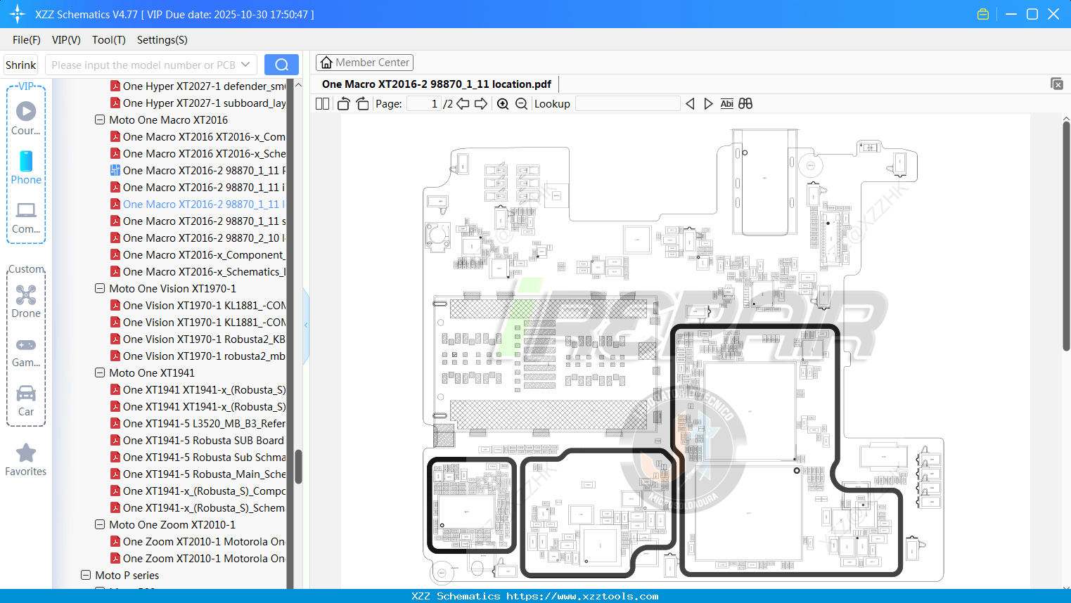Zoom in on the PDF
Image resolution: width=1071 pixels, height=603 pixels.
click(503, 104)
